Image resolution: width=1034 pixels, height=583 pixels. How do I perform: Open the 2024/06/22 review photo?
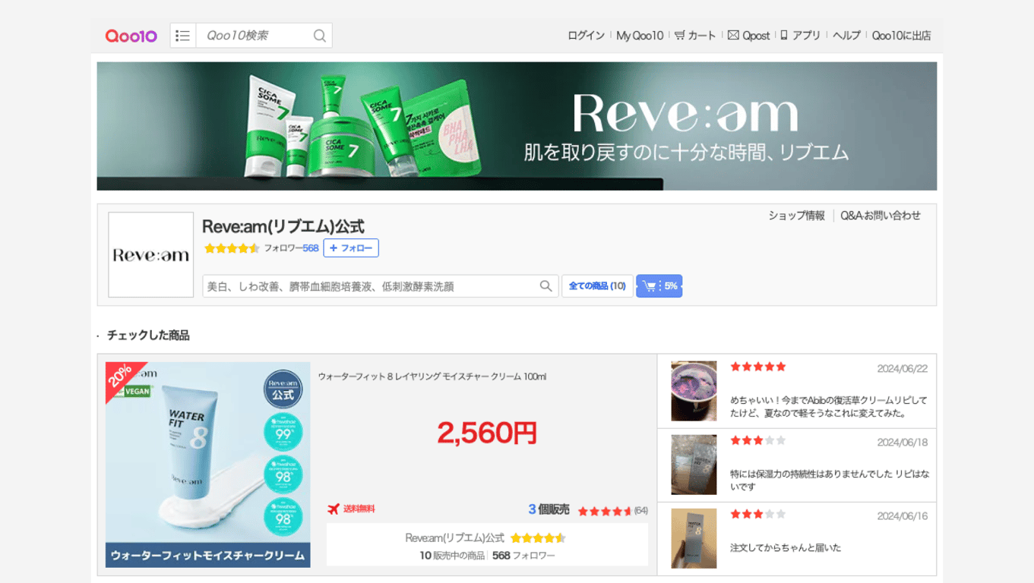(x=694, y=391)
